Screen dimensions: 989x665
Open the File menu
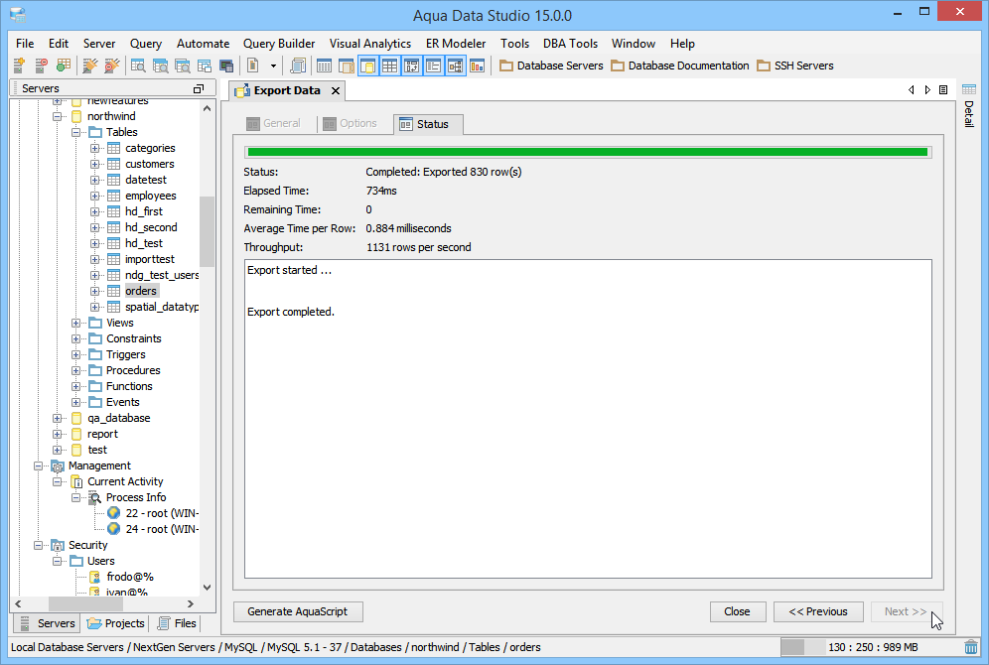coord(25,44)
